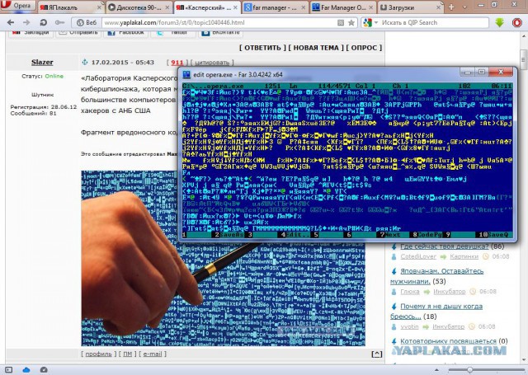The width and height of the screenshot is (528, 375).
Task: Click the ОПРОС link
Action: 364,48
